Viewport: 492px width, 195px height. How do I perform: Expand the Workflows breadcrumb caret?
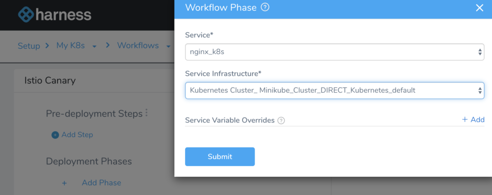tap(168, 47)
